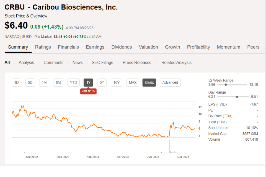Switch chart to 5D range
Screen dimensions: 266x177
(30, 82)
